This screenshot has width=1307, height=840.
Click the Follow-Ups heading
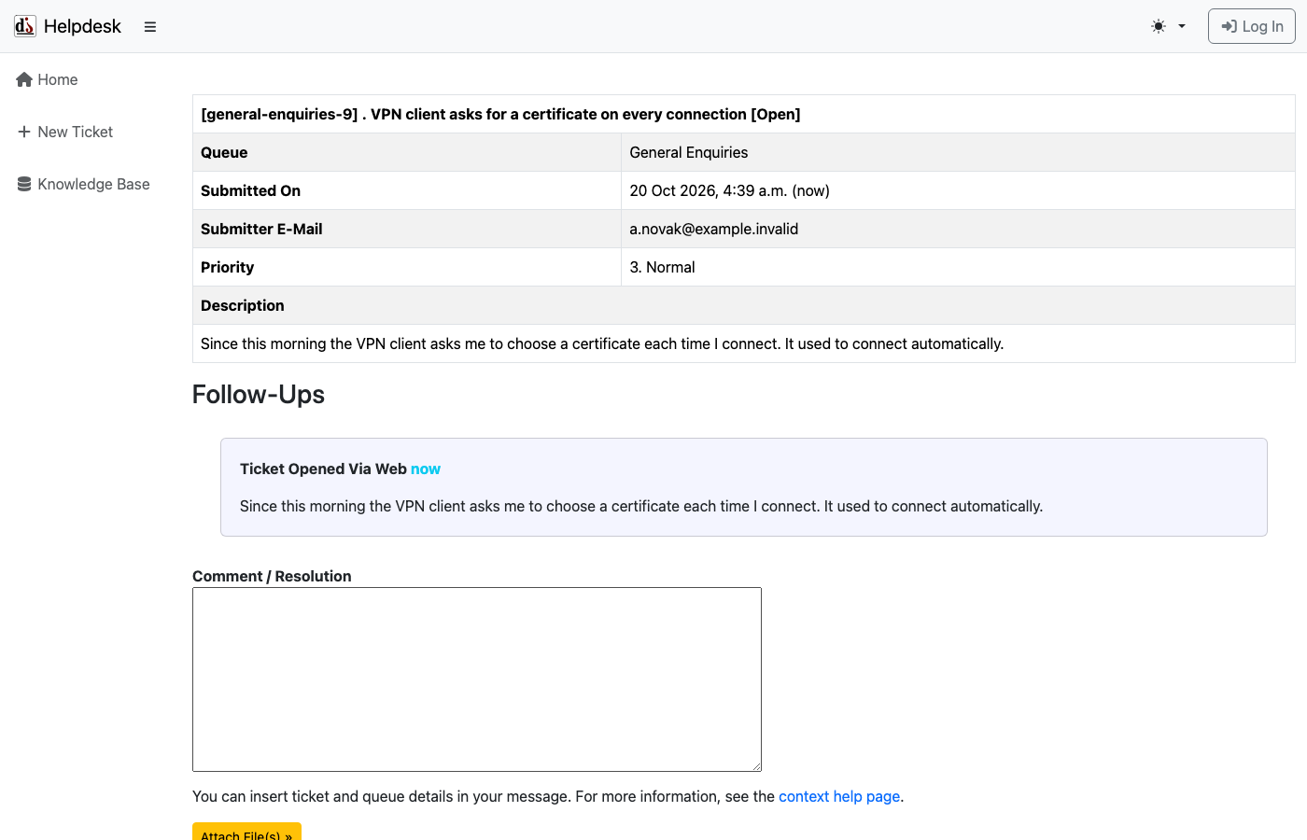tap(259, 395)
